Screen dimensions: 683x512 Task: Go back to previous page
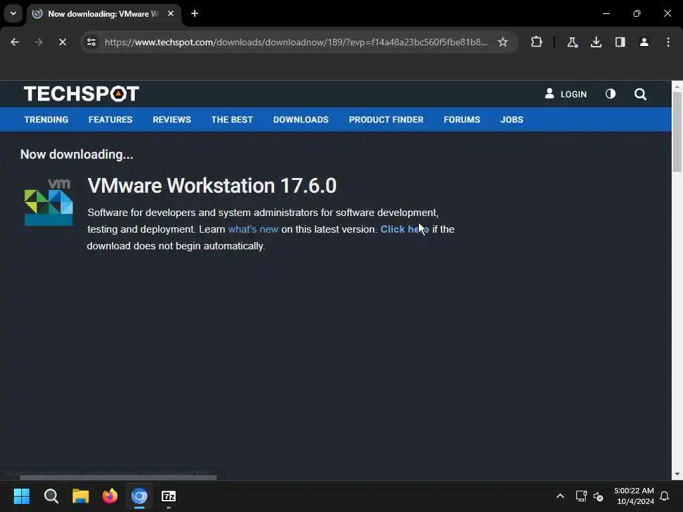click(15, 42)
